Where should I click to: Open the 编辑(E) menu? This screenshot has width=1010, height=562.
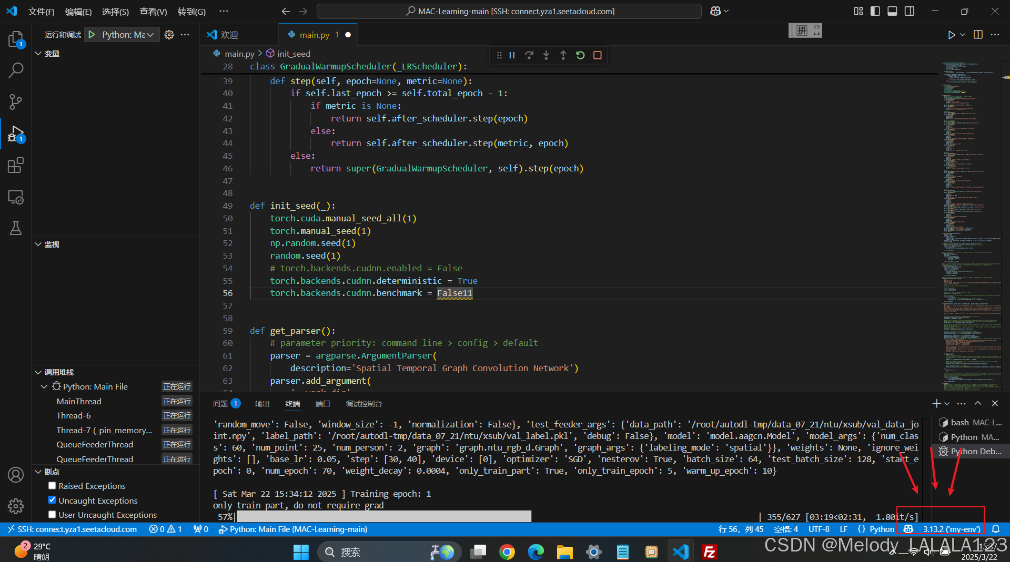(x=78, y=12)
